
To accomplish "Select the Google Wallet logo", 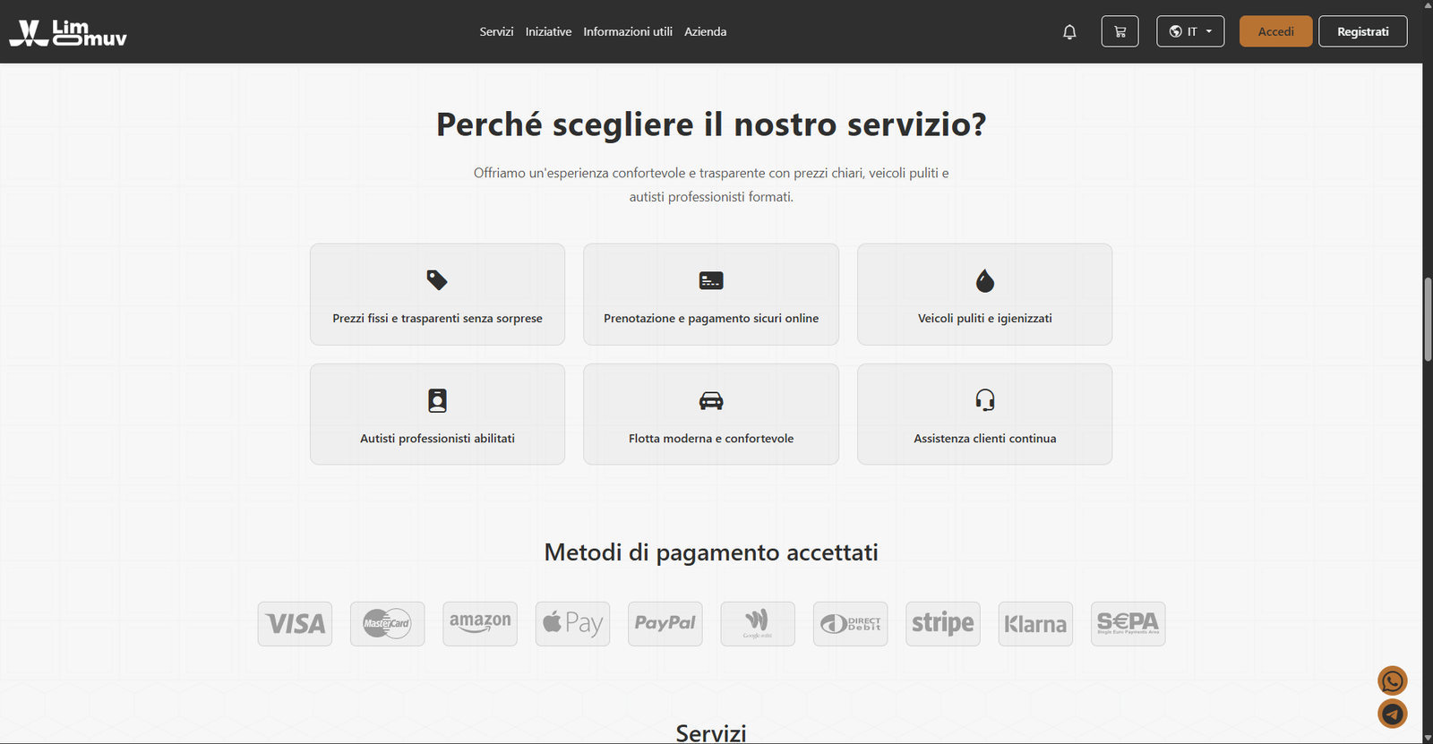I will point(758,624).
